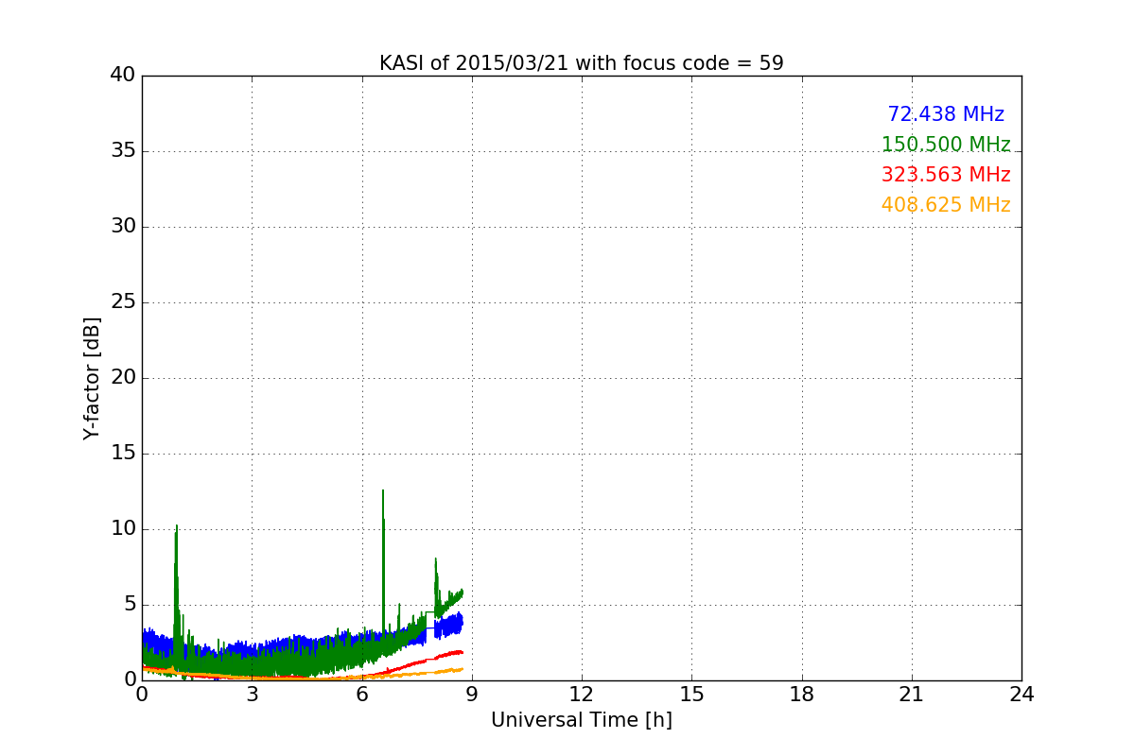Click the y-axis tick label 35
Screen dimensions: 1135x756
tap(123, 151)
